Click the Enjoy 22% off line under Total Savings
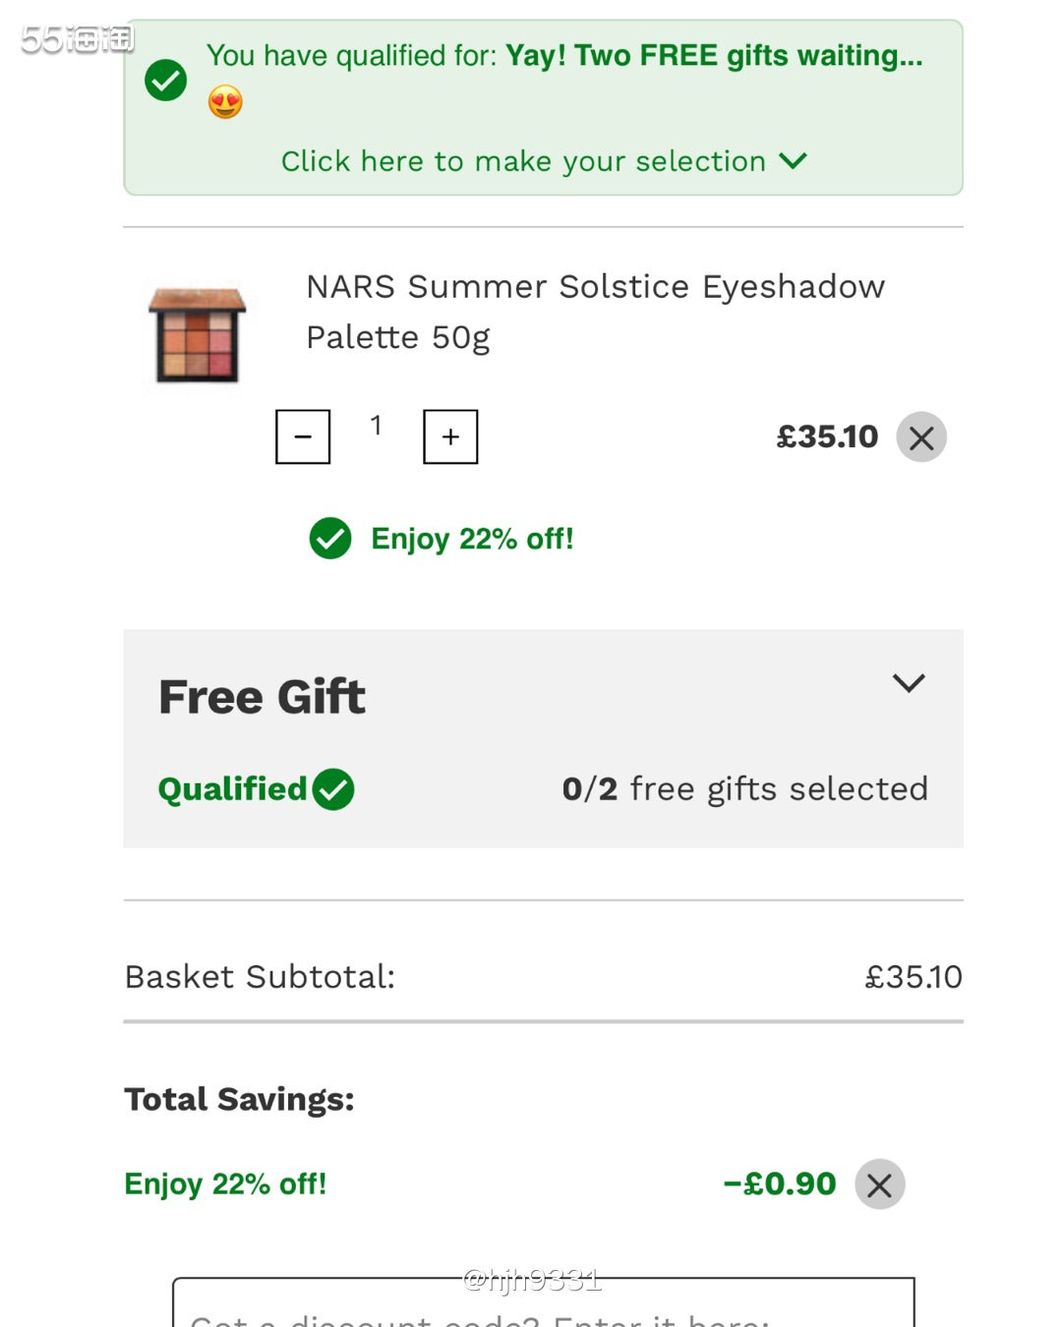Screen dimensions: 1062x1327 (x=225, y=1184)
